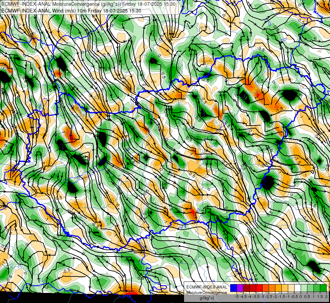Screen dimensions: 330x303
Task: Click the dark green swatch between 1.5 and 2
Action: click(x=323, y=288)
